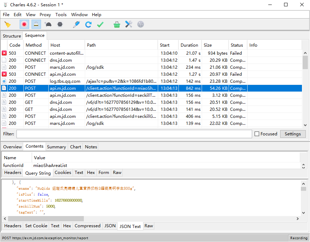Click the filter Settings button
Screen dimensions: 310x242
pos(293,134)
